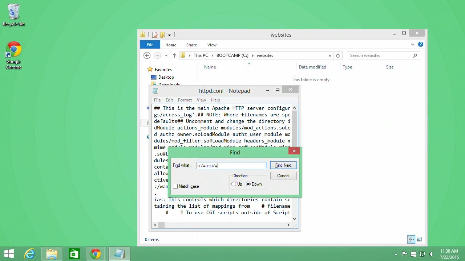This screenshot has height=261, width=465.
Task: Sort by the Name column header
Action: [210, 67]
